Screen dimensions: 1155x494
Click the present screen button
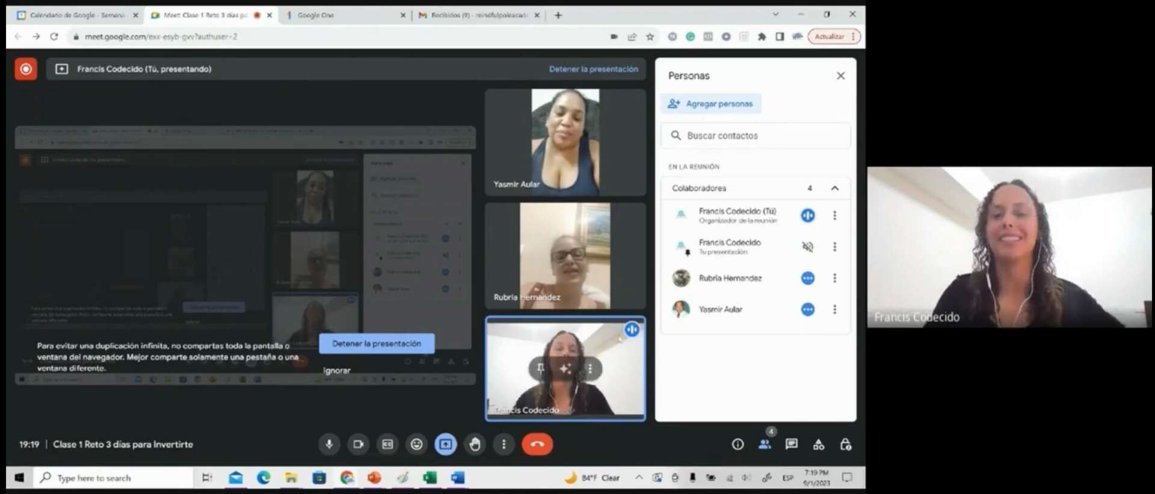pos(445,444)
